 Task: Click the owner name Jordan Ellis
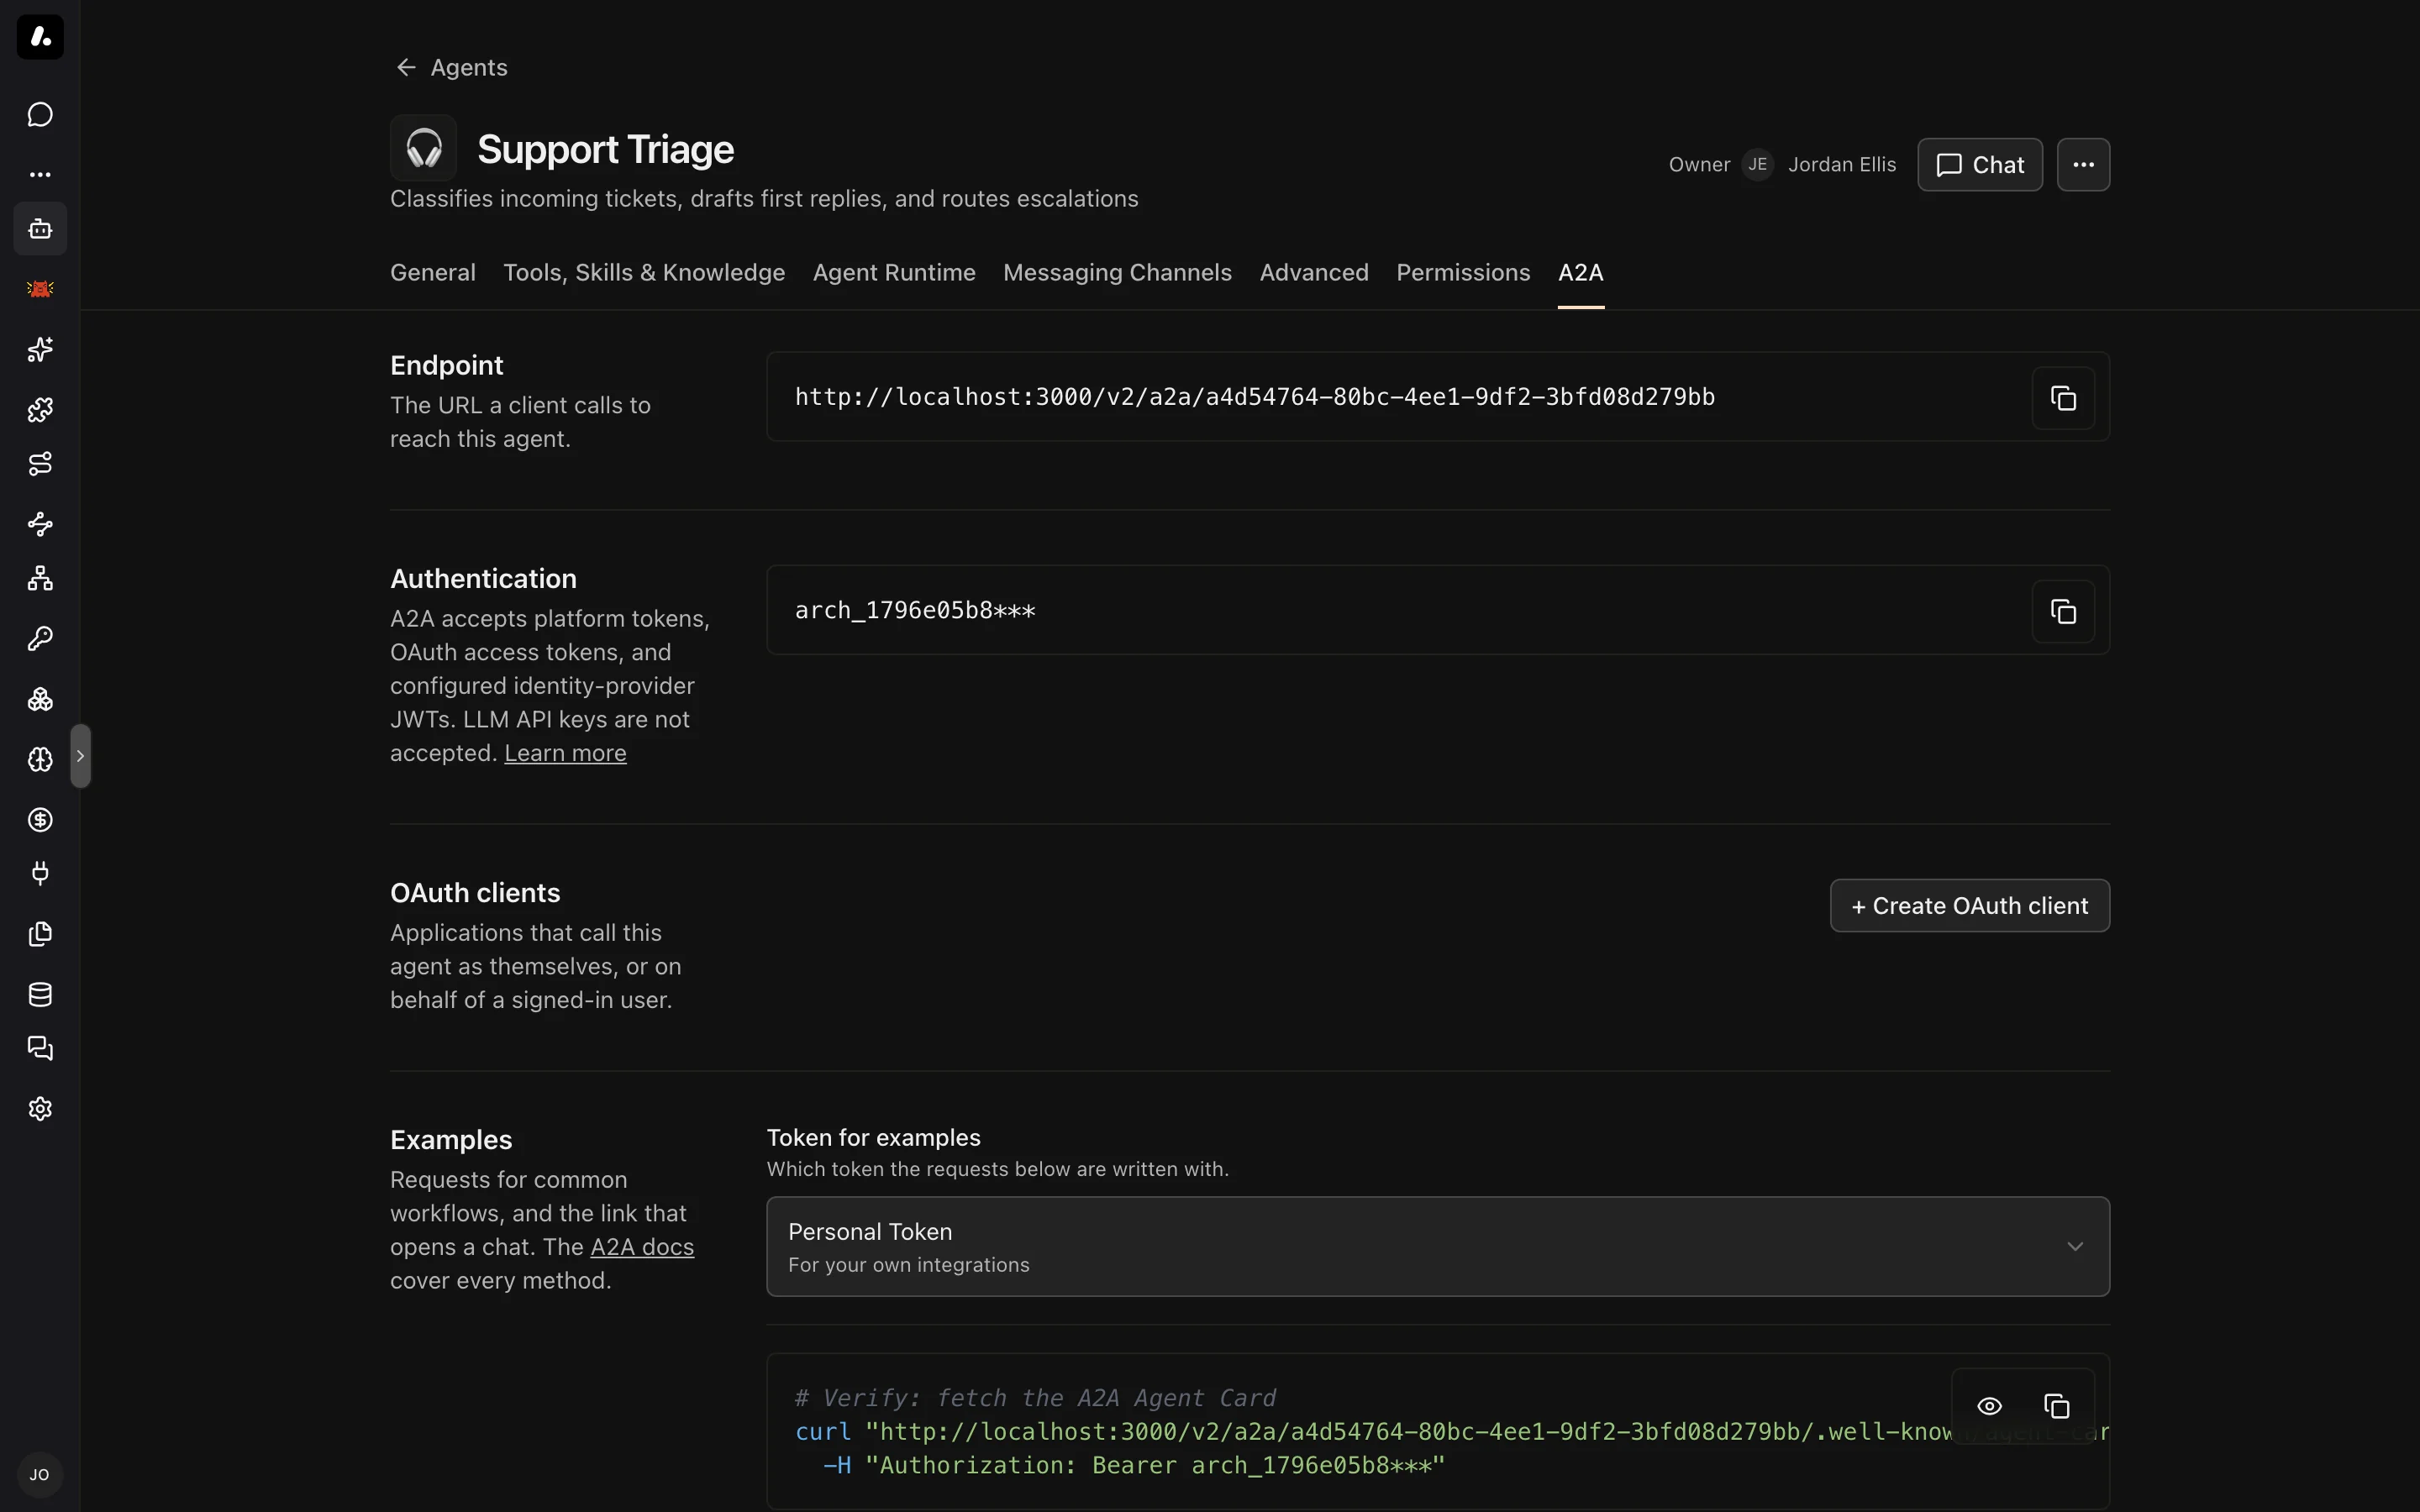(1842, 165)
